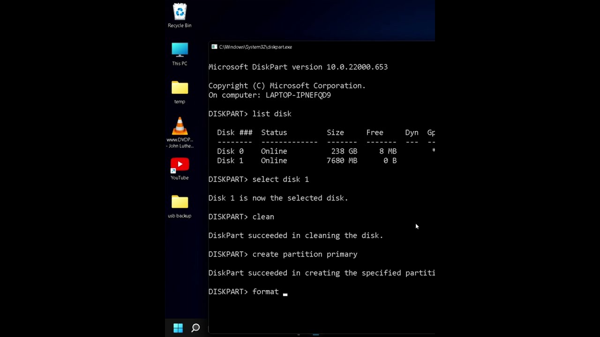Click the 'Dyn' column header
The height and width of the screenshot is (337, 600).
412,132
